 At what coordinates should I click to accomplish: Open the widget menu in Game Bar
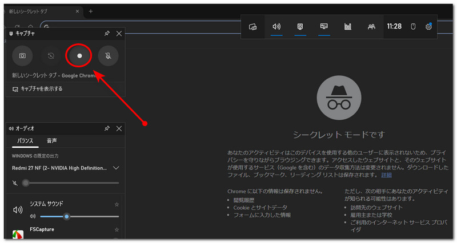[x=253, y=26]
